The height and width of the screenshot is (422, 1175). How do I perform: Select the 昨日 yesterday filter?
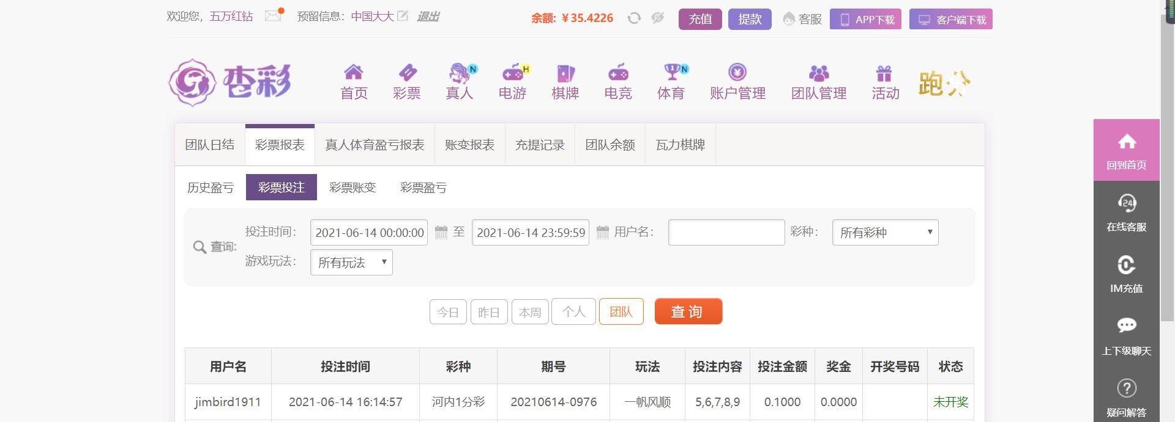pos(489,312)
